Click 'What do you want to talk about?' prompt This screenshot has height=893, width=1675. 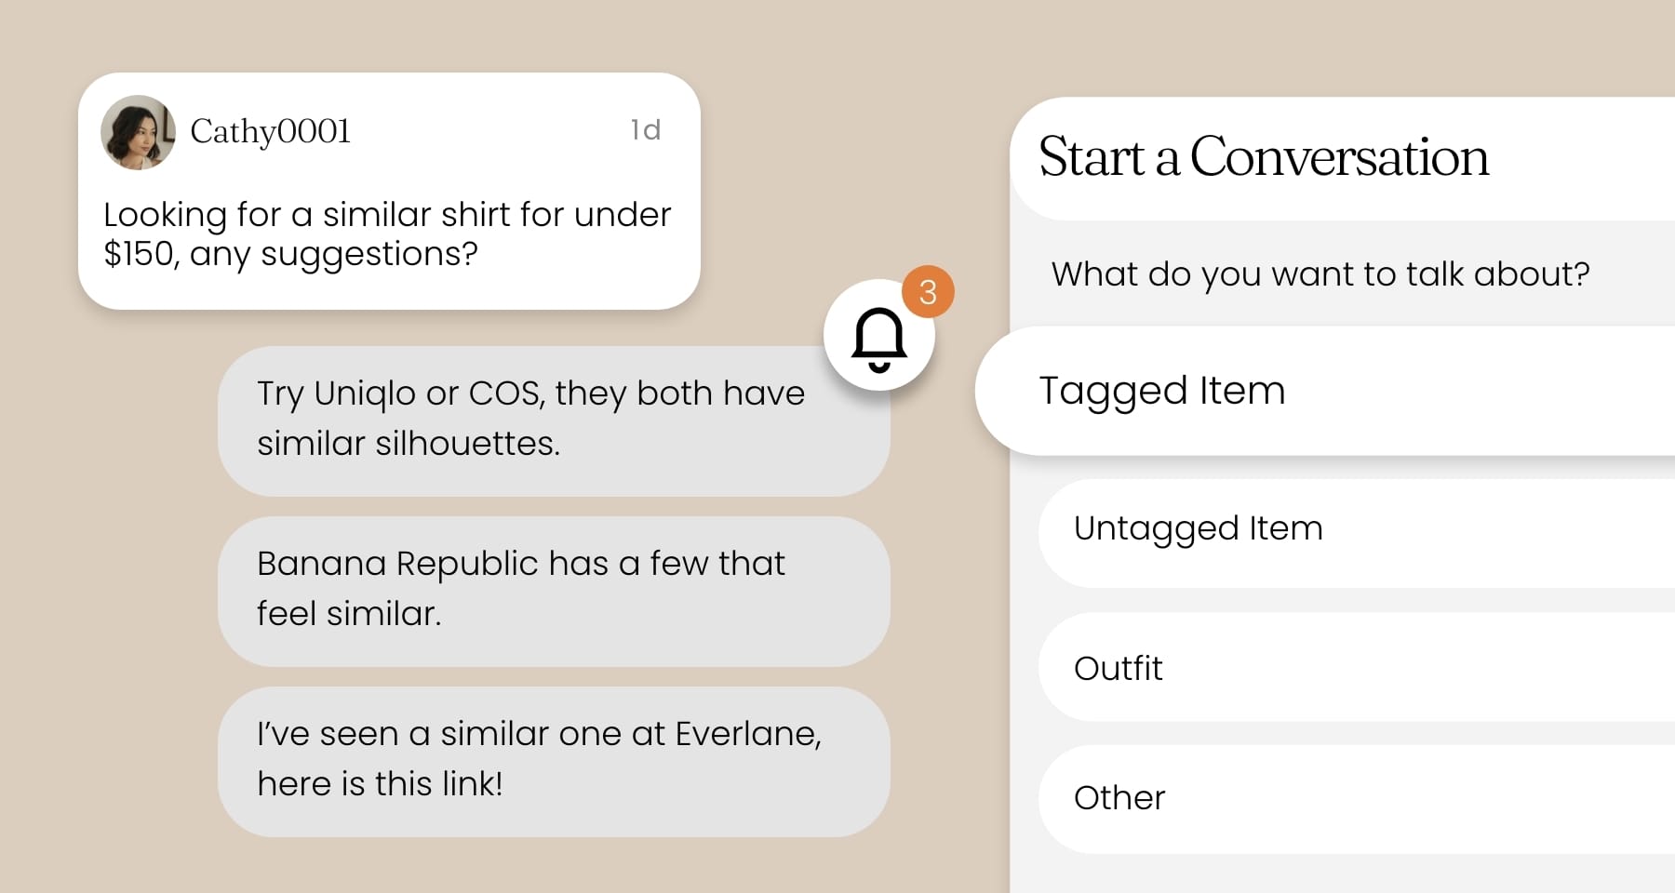[x=1320, y=274]
